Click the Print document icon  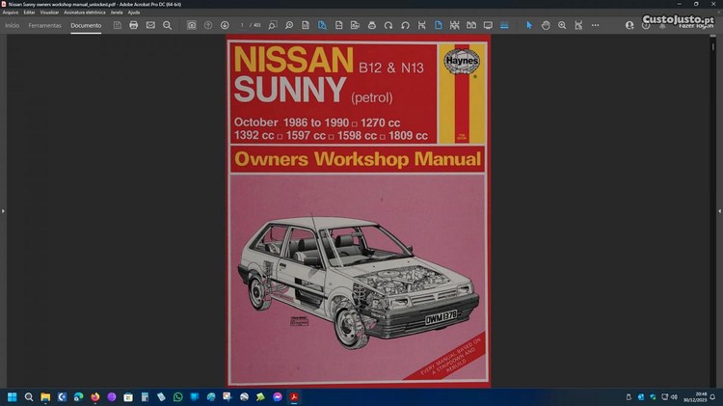134,25
